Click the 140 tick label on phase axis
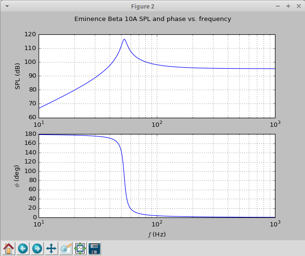Screen dimensions: 305x256 pyautogui.click(x=30, y=153)
